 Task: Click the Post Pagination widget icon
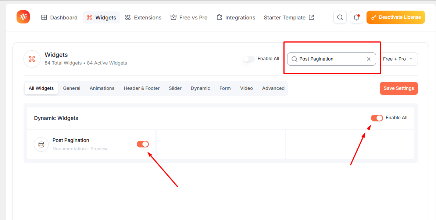coord(41,144)
